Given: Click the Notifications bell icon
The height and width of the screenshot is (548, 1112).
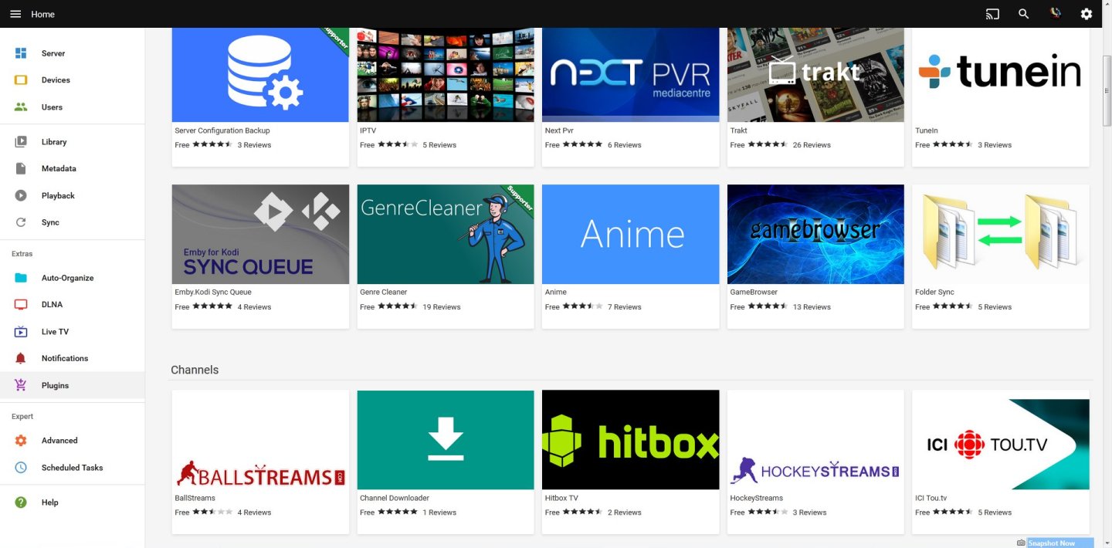Looking at the screenshot, I should click(21, 358).
